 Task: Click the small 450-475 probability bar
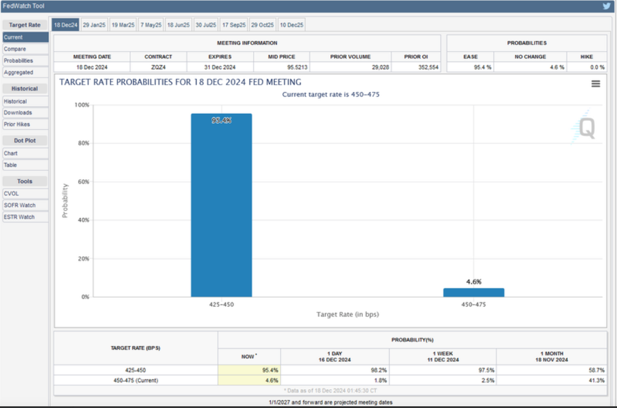click(473, 292)
